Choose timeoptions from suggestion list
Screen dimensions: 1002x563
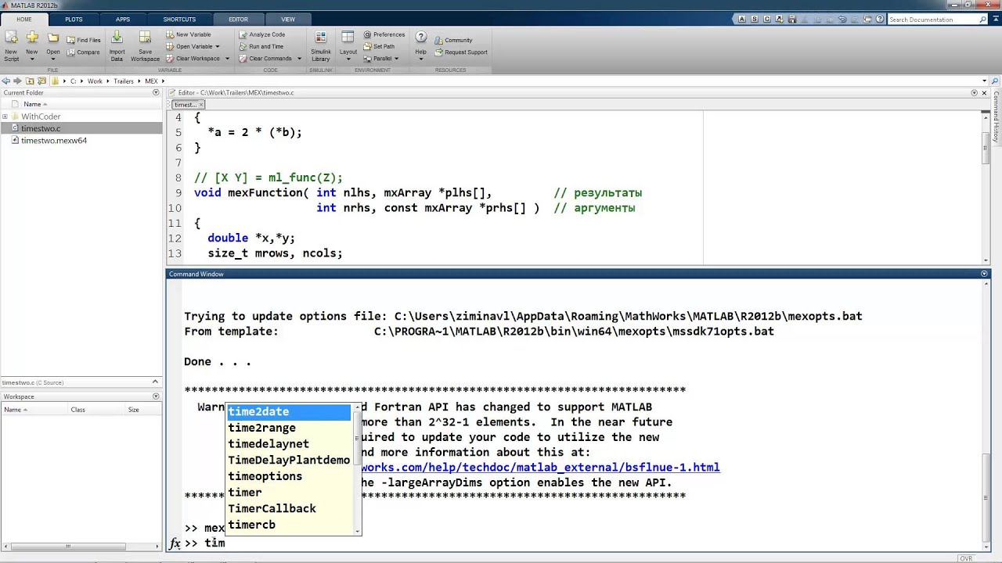289,476
